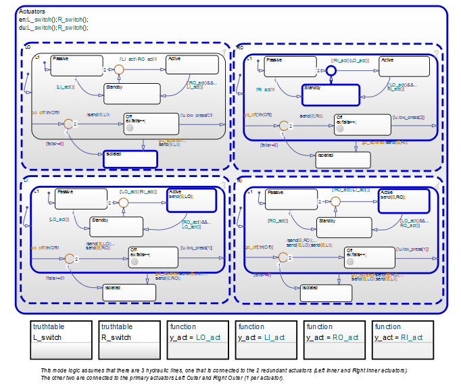This screenshot has width=461, height=392.
Task: Select the junction above LO Standby state
Action: [x=119, y=70]
